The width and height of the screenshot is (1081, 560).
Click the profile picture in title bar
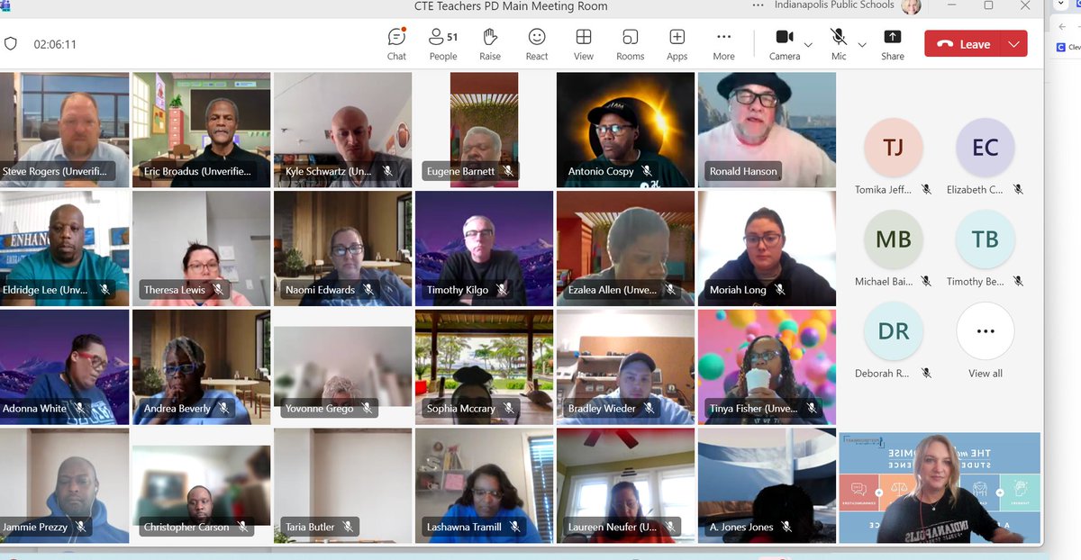913,6
